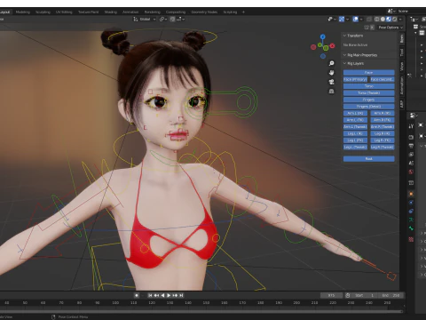
Task: Play the animation in reverse
Action: pyautogui.click(x=162, y=295)
